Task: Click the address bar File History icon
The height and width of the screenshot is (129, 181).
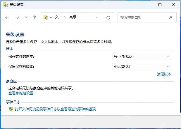Action: point(46,17)
